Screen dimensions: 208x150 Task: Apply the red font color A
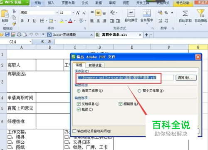pos(70,21)
